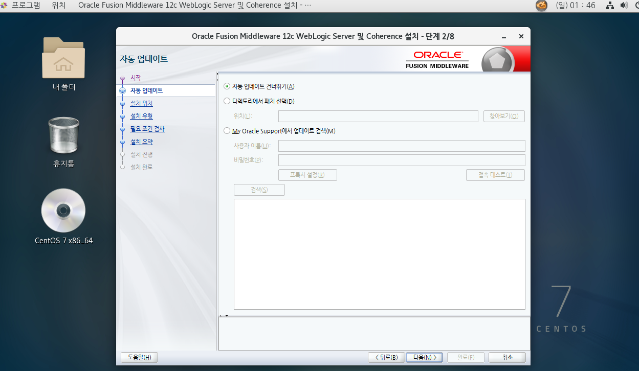Viewport: 639px width, 371px height.
Task: Go to the 설치 위치 step link
Action: coord(141,103)
